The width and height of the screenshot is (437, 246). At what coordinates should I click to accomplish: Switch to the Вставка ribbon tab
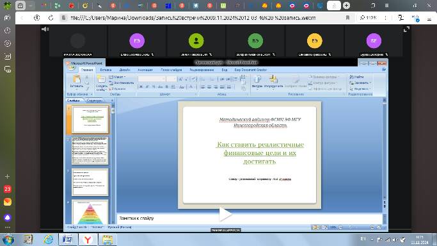pos(106,70)
